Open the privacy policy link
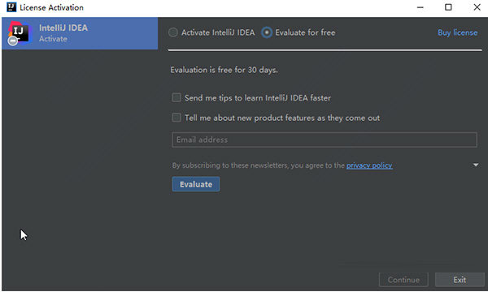 tap(369, 165)
